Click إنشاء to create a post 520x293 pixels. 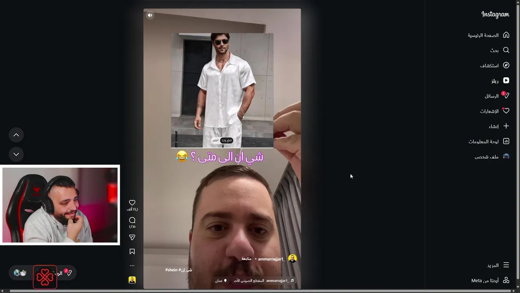pyautogui.click(x=499, y=126)
